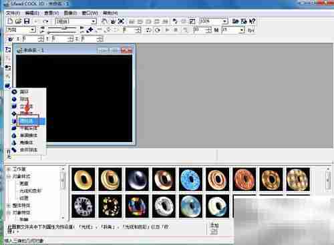The height and width of the screenshot is (245, 334).
Task: Select the highlighted cylinder shape entry
Action: pos(29,121)
